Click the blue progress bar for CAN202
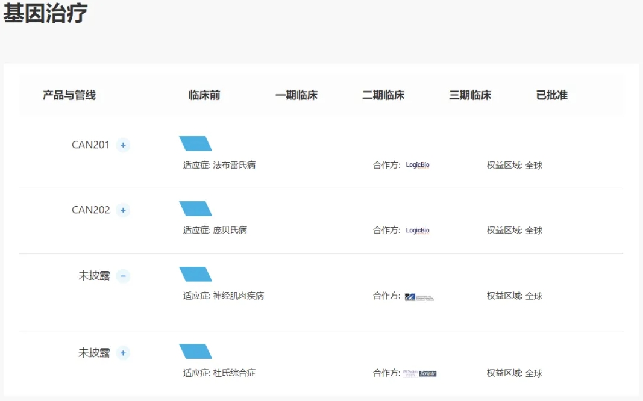The height and width of the screenshot is (401, 643). [195, 208]
